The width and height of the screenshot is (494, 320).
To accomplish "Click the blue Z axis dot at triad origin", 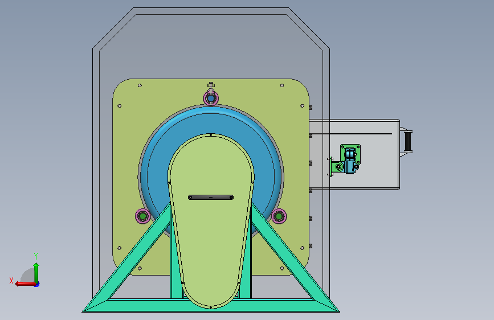I will (37, 285).
